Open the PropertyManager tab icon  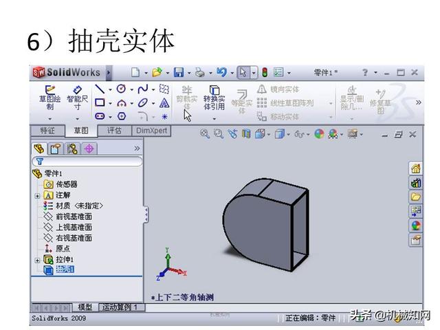click(56, 148)
